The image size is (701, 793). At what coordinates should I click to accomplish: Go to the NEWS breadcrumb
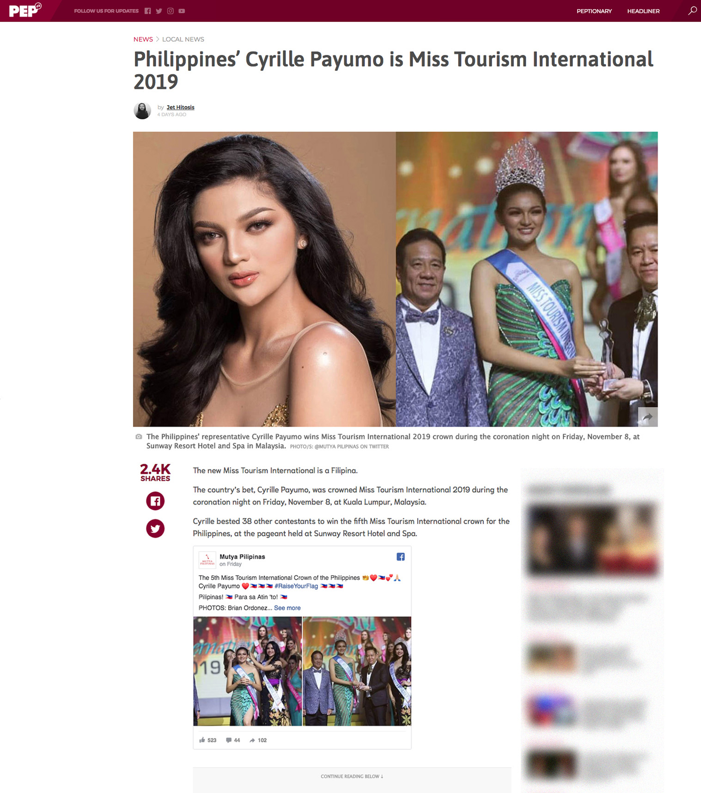pos(143,39)
